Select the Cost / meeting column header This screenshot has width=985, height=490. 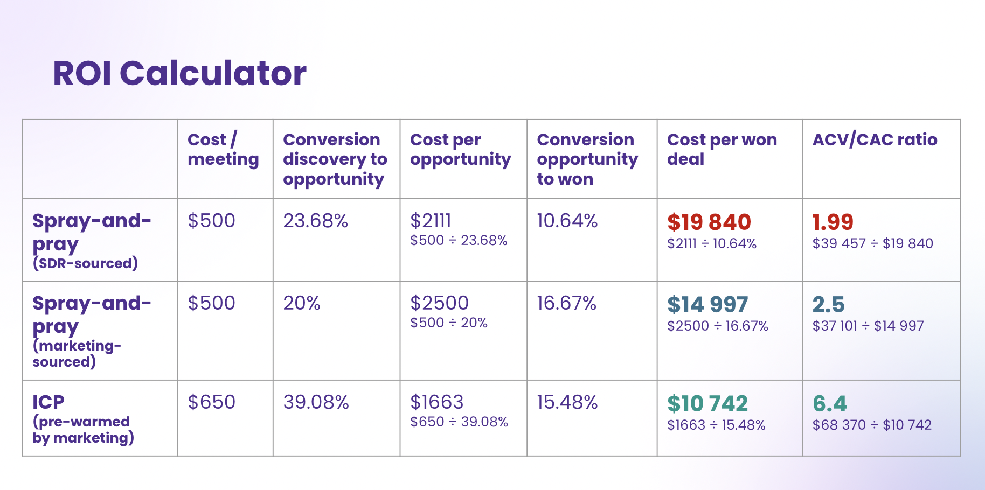click(223, 149)
